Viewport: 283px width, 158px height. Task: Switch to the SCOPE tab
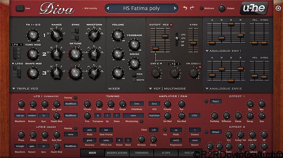(166, 153)
